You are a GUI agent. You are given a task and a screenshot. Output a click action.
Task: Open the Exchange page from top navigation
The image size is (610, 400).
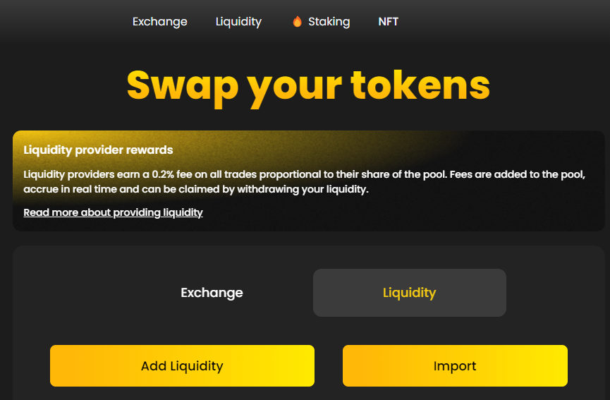tap(160, 22)
